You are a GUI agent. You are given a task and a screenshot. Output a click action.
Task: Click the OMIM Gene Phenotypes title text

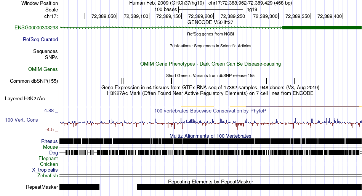[x=210, y=64]
